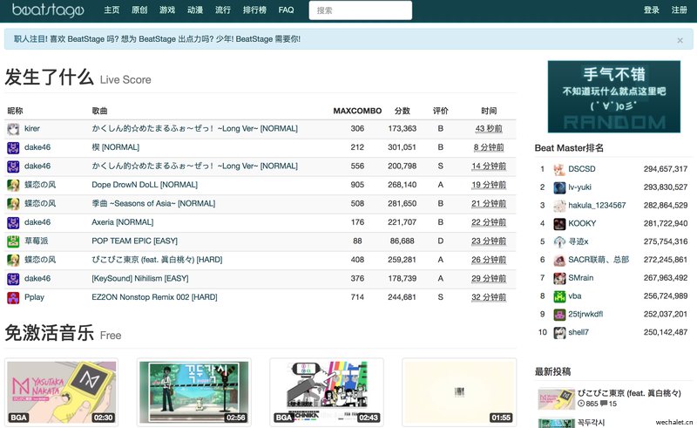Click dake46 avatar in Nihilism row
697x428 pixels.
(13, 279)
